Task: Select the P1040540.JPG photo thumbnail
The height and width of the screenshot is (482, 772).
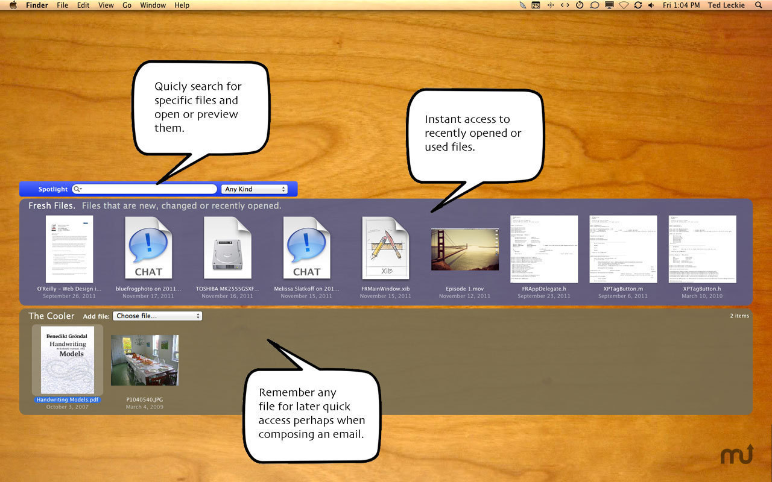Action: point(145,360)
